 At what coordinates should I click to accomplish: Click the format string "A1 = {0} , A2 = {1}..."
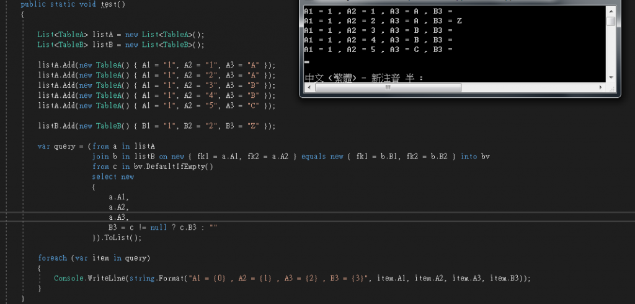pos(278,278)
